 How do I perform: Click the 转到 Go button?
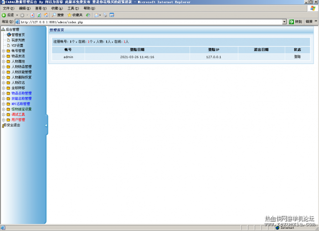[295, 21]
